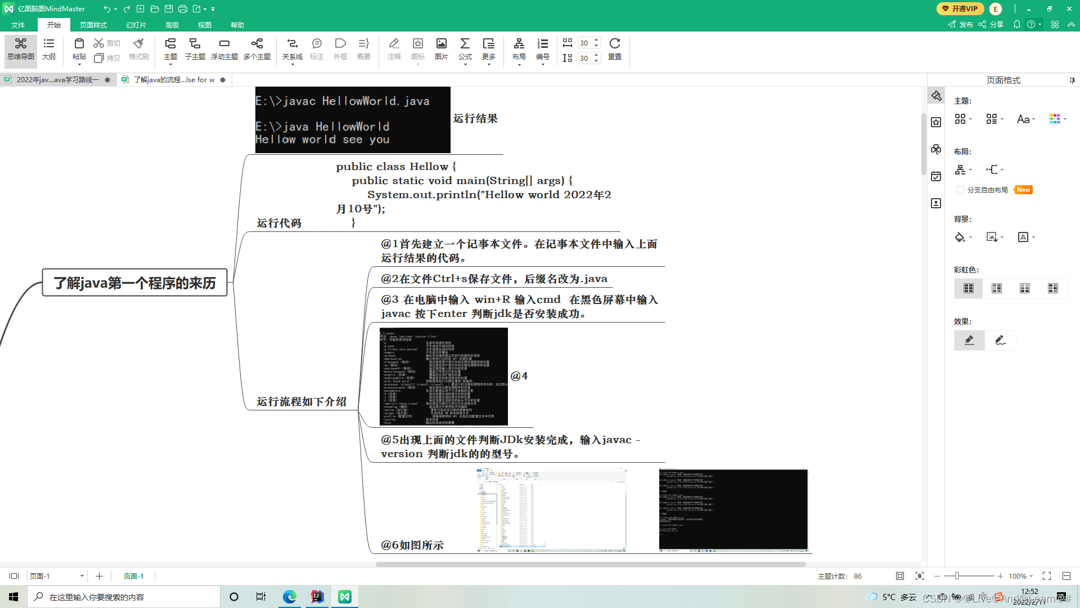This screenshot has height=608, width=1080.
Task: Enable the 分支自由布局 checkbox
Action: (x=960, y=190)
